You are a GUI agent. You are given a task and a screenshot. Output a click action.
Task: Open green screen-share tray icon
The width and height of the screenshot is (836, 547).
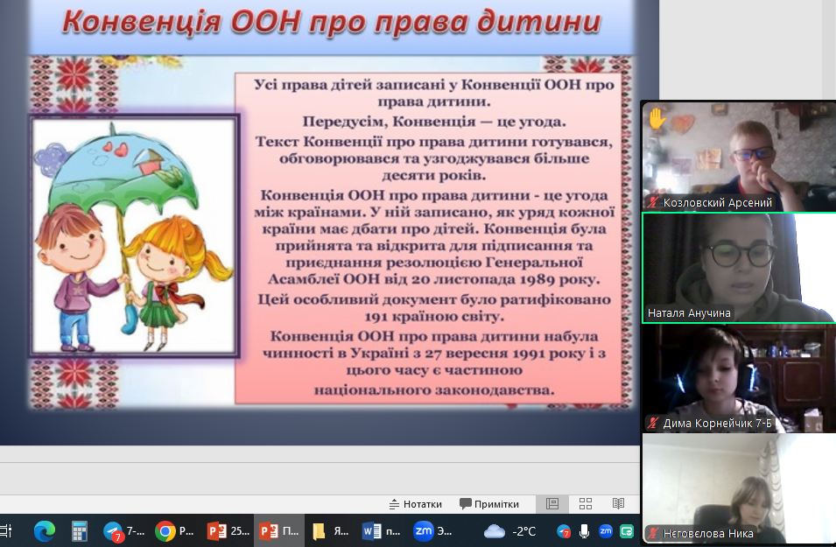627,531
